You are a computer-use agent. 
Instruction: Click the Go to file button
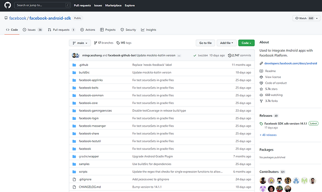[205, 43]
